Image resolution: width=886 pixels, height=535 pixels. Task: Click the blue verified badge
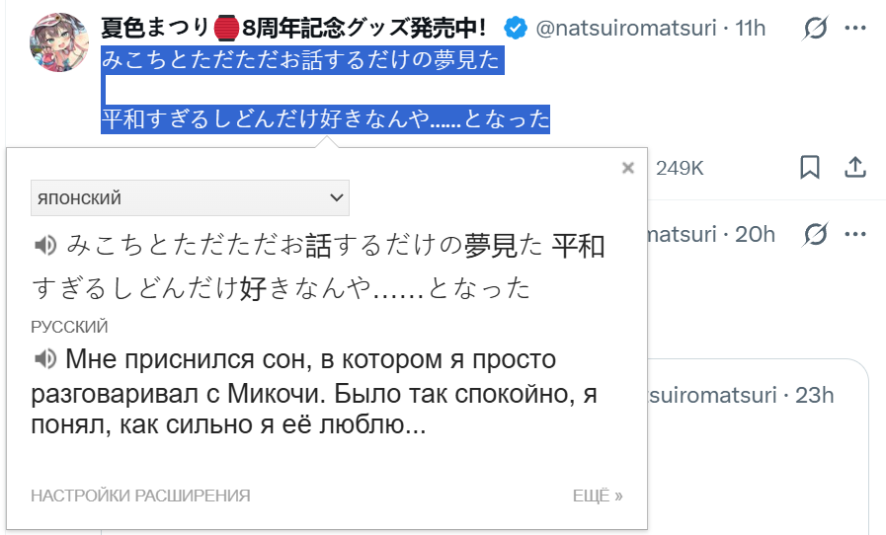click(516, 28)
